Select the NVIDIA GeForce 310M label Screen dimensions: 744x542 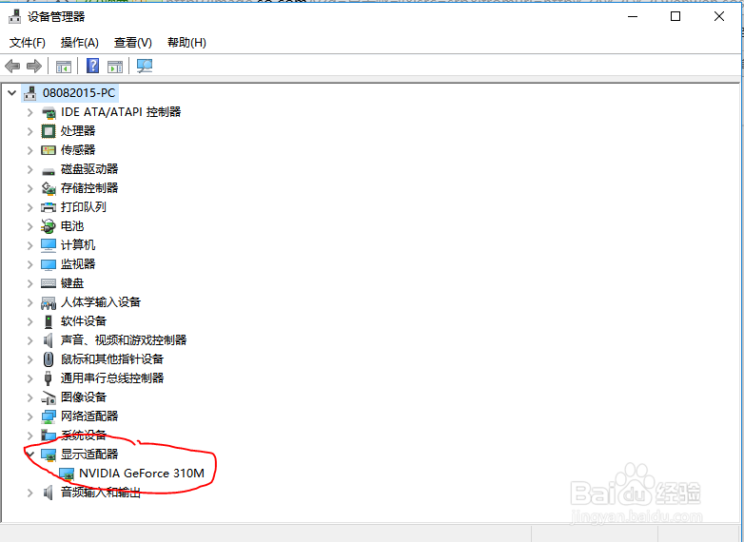(x=142, y=474)
